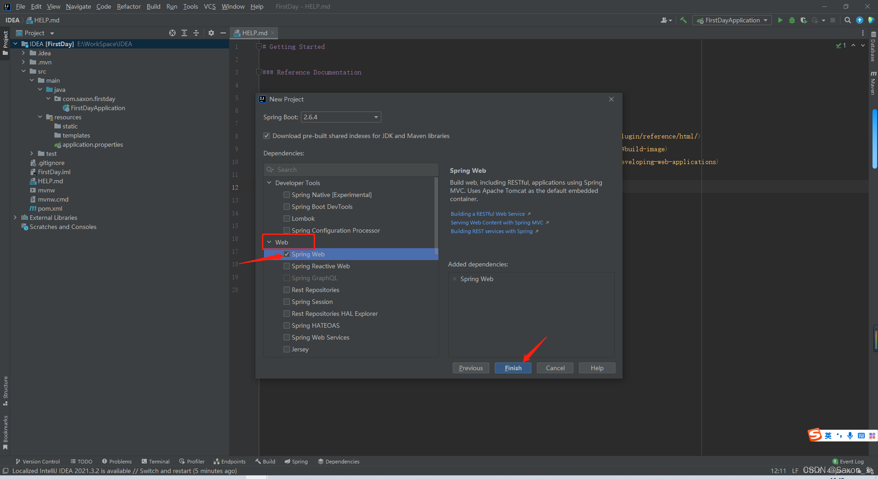878x479 pixels.
Task: Click the Build project hammer icon
Action: pos(684,20)
